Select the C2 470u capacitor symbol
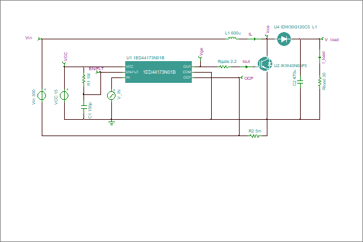This screenshot has height=242, width=363. 300,82
